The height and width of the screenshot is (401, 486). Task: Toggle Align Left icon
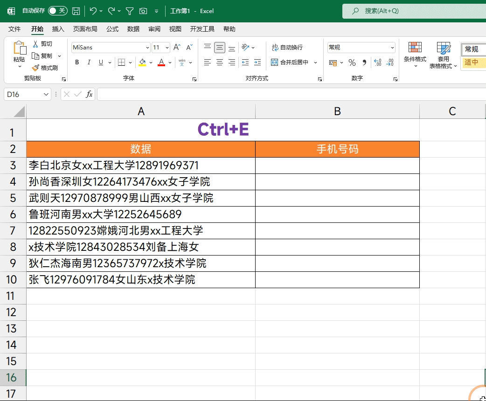pyautogui.click(x=208, y=62)
